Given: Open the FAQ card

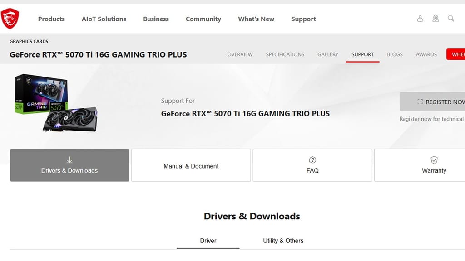Looking at the screenshot, I should tap(312, 165).
